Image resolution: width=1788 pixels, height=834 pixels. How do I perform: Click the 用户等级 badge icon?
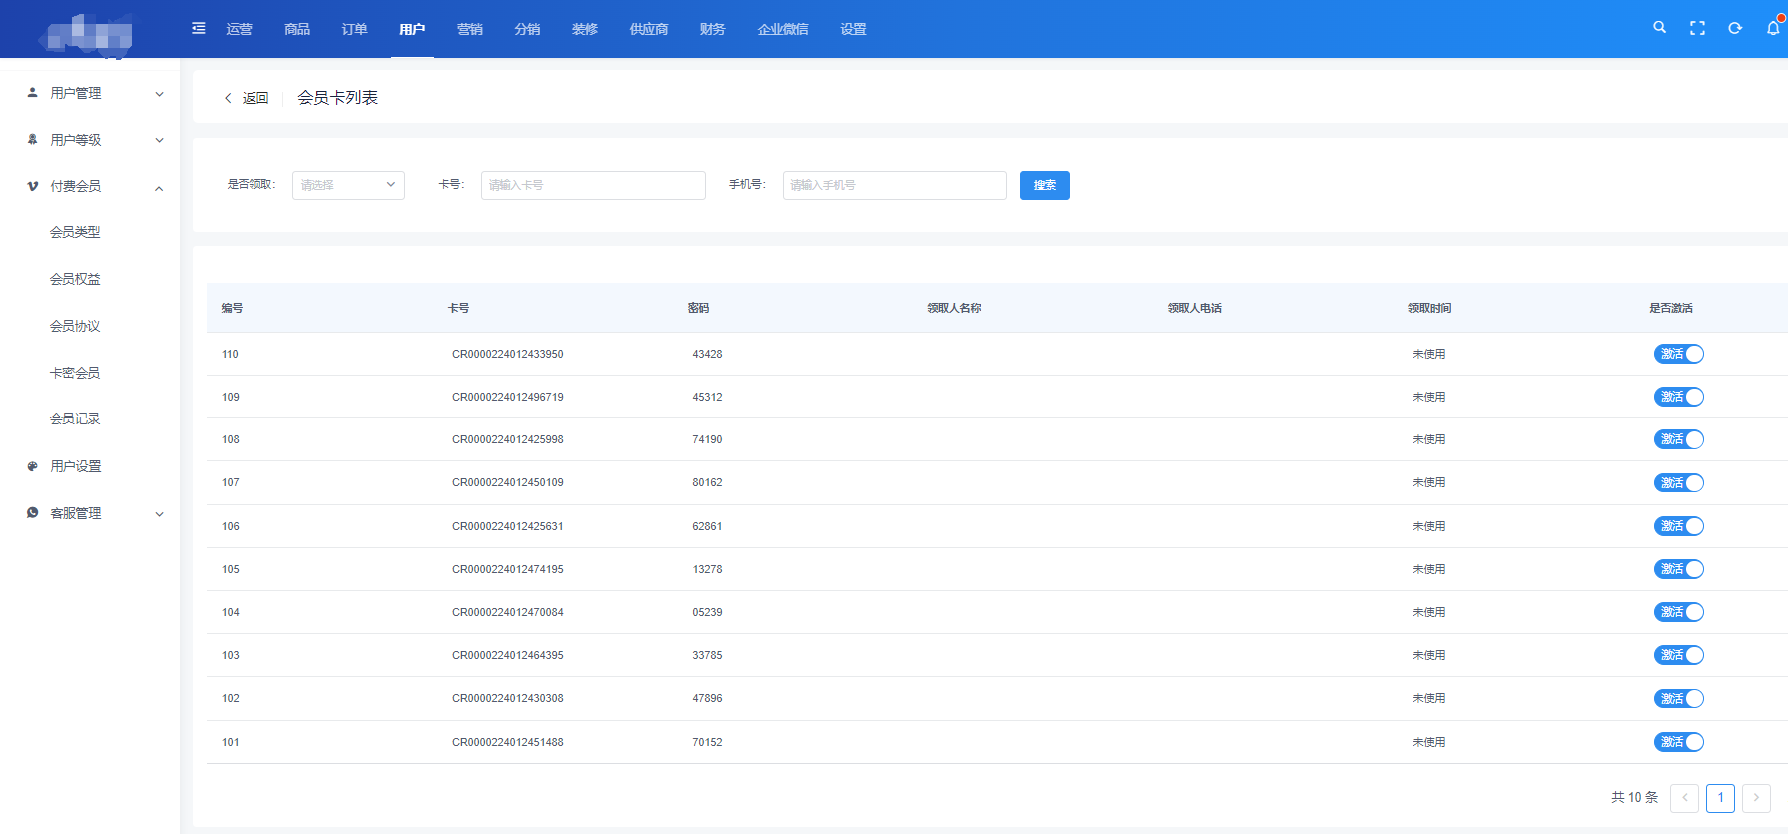click(x=32, y=139)
